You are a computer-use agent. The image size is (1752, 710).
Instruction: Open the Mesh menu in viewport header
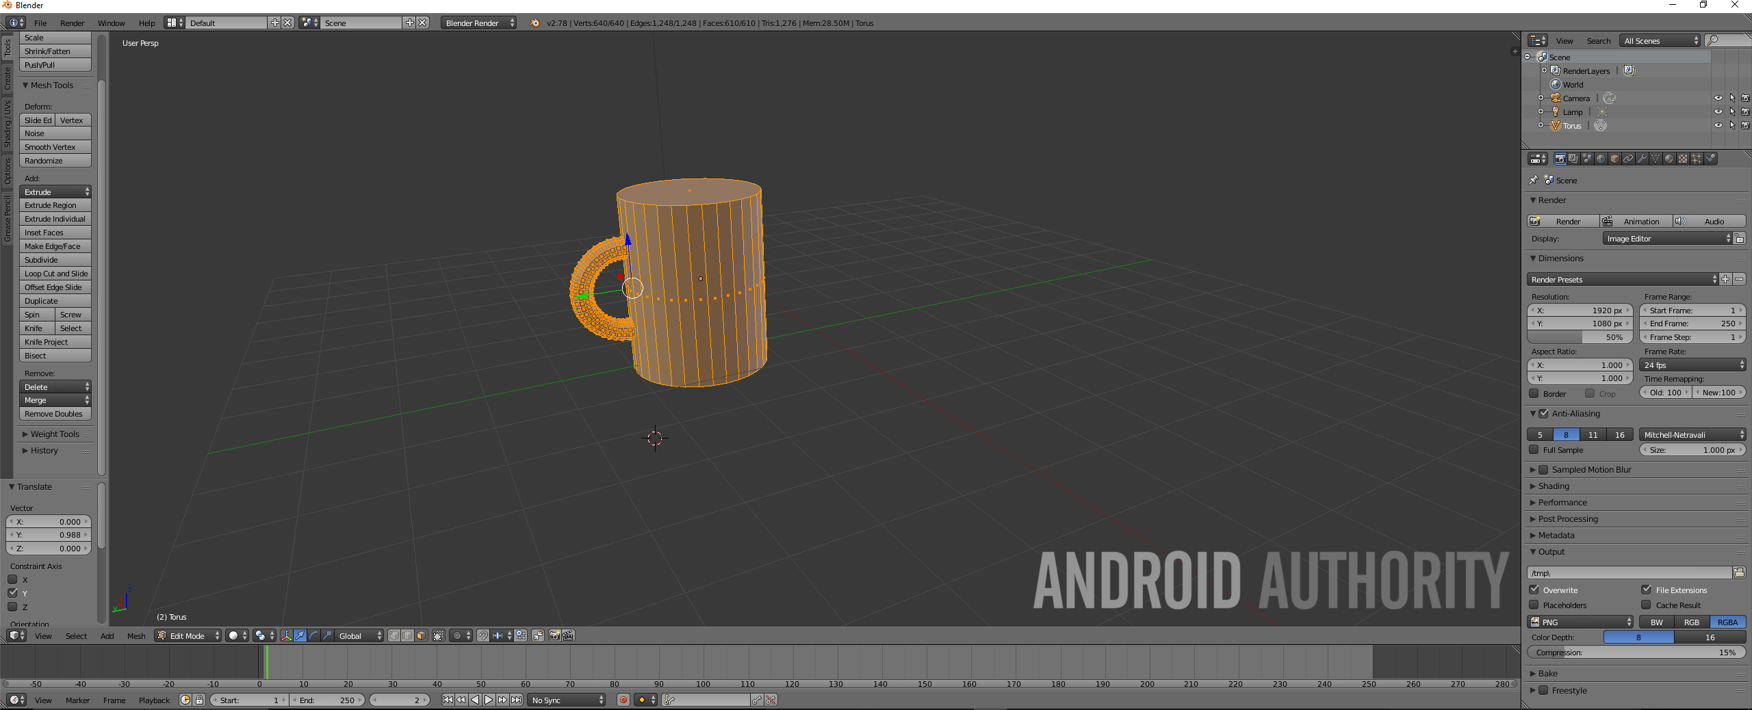[136, 636]
